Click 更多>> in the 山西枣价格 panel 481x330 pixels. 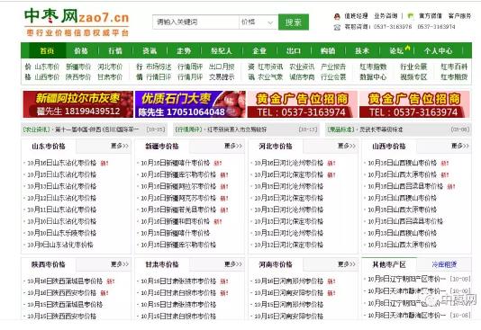tap(460, 146)
